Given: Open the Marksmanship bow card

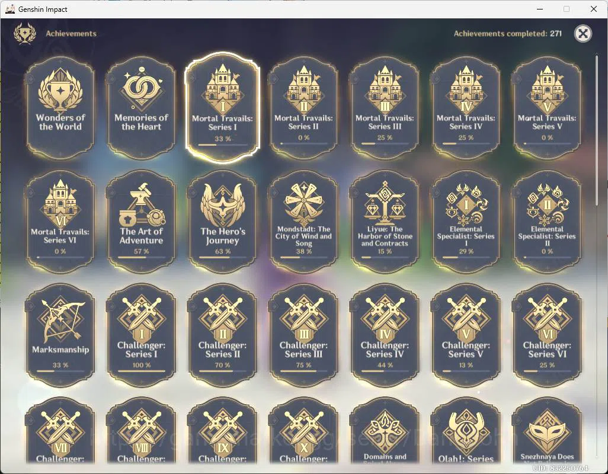Looking at the screenshot, I should coord(60,335).
